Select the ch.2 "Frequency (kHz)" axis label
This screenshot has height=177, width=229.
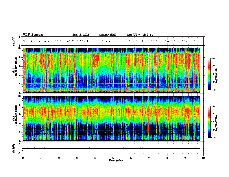pos(16,115)
